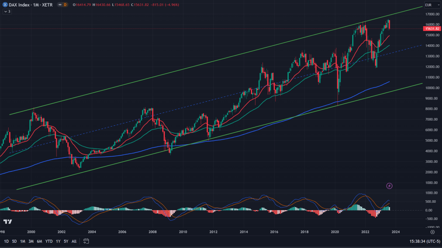Click the D delayed data badge

pos(65,5)
